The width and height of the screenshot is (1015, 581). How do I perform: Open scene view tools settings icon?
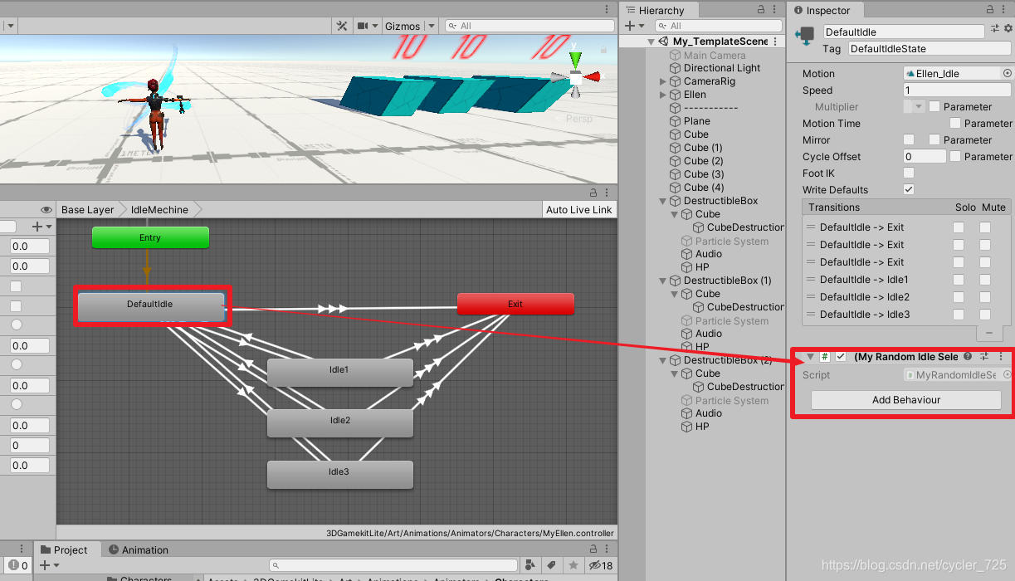tap(341, 26)
